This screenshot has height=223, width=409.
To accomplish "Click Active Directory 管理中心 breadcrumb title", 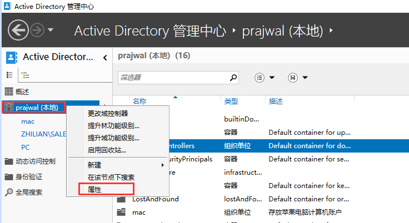I will (x=150, y=31).
